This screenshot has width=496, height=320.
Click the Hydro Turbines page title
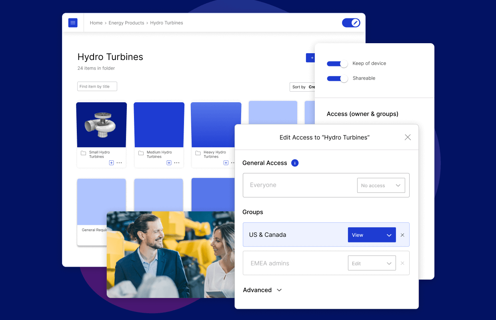pyautogui.click(x=110, y=57)
